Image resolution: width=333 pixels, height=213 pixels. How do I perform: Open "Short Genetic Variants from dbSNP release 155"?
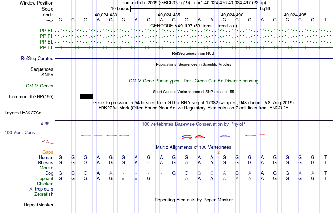[x=193, y=92]
